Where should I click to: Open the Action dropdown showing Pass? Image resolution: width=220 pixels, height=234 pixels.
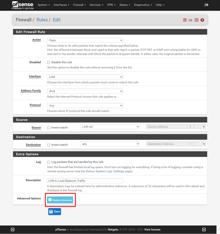coord(85,40)
